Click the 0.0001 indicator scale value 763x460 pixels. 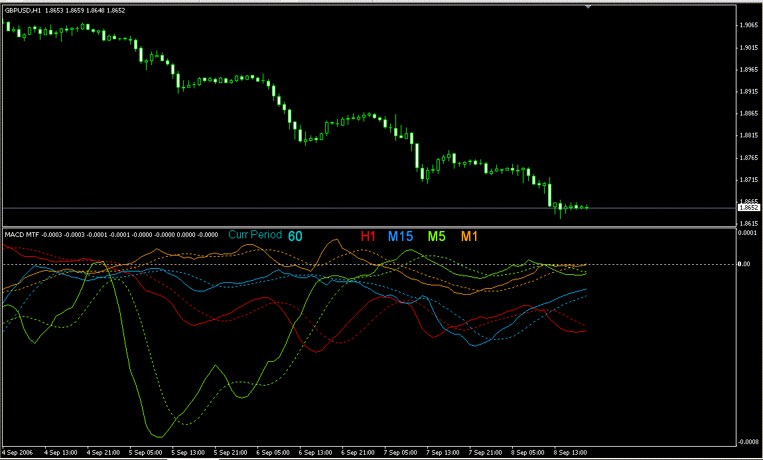pyautogui.click(x=748, y=233)
